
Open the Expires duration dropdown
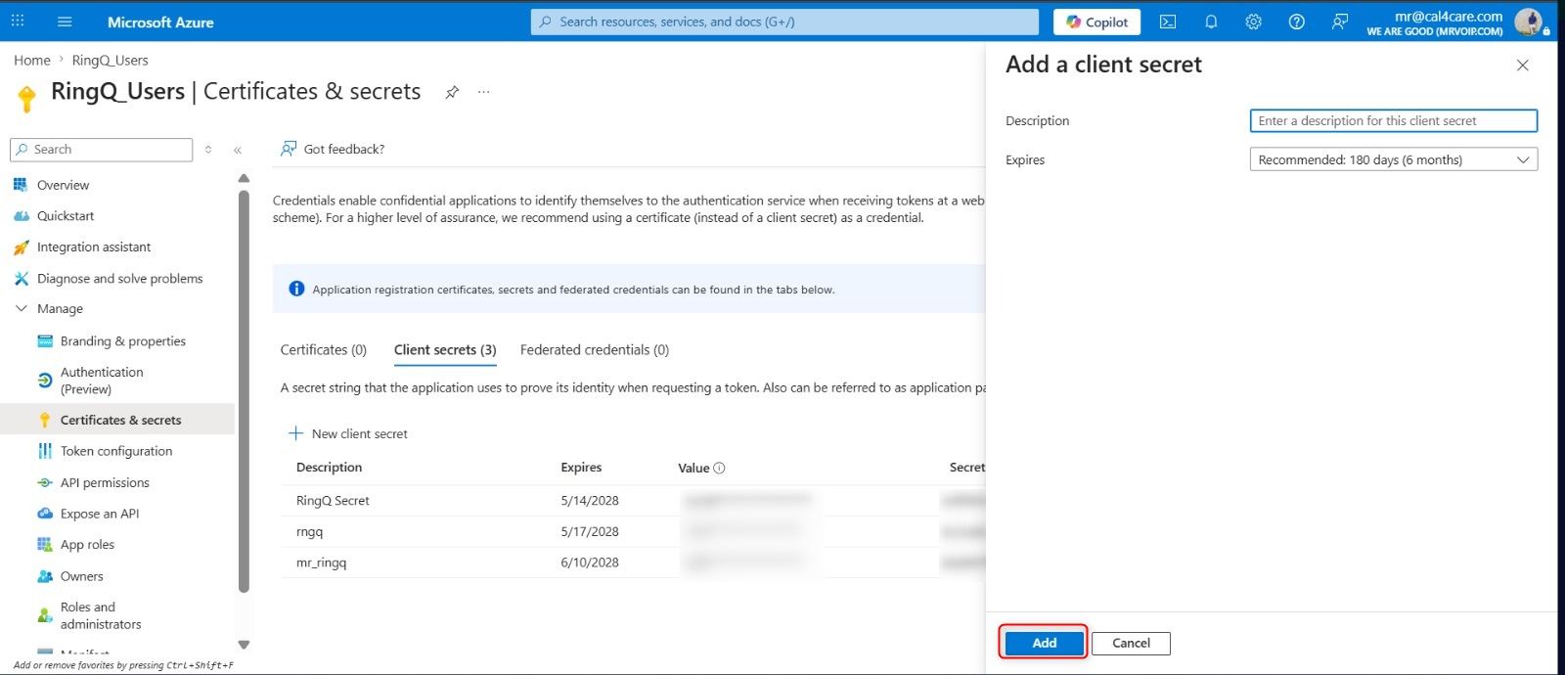tap(1393, 159)
